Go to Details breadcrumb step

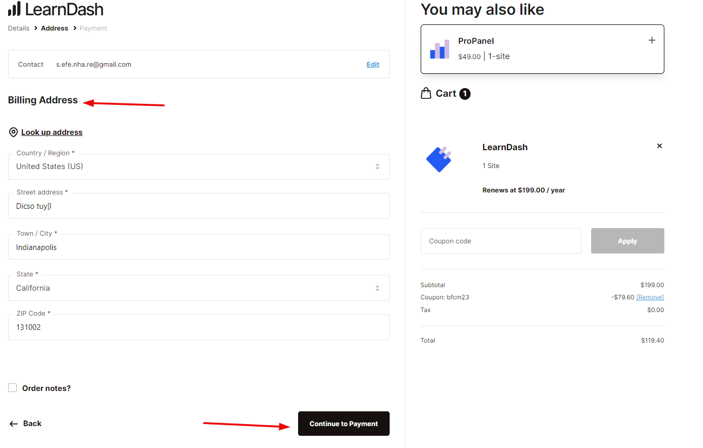[19, 29]
